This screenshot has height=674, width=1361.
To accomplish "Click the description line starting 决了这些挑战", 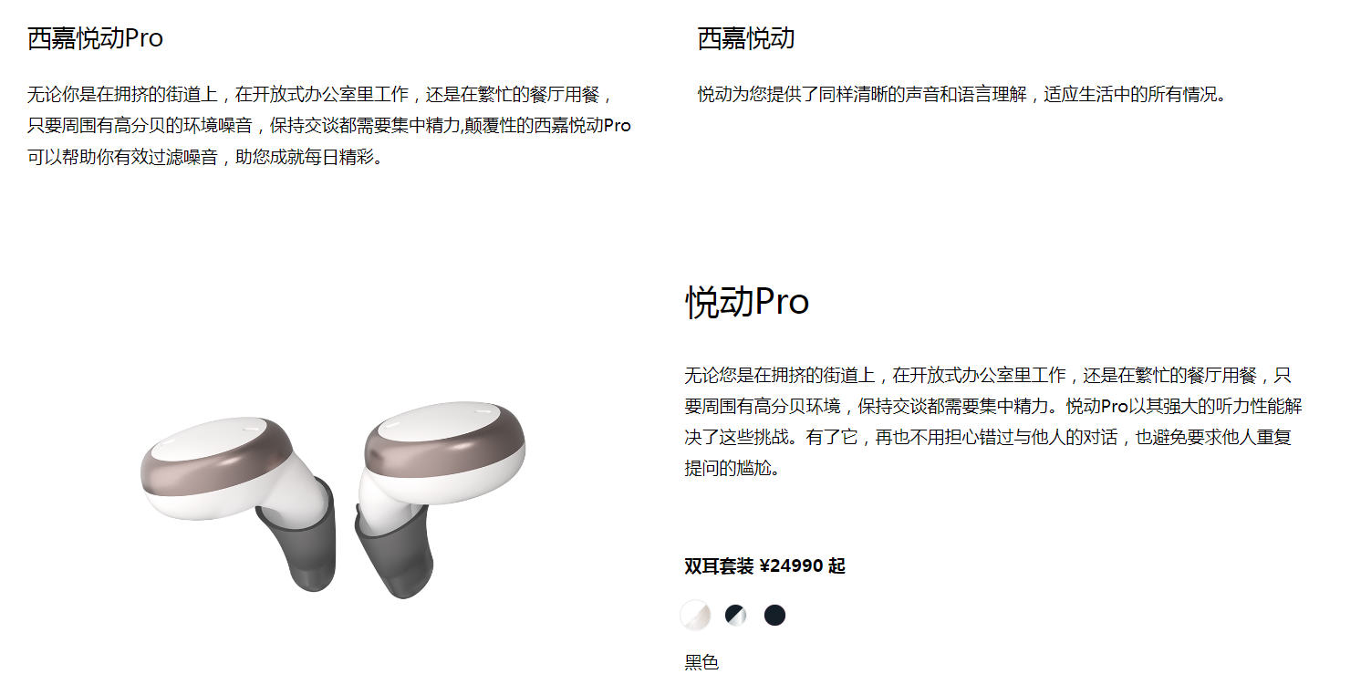I will point(988,437).
